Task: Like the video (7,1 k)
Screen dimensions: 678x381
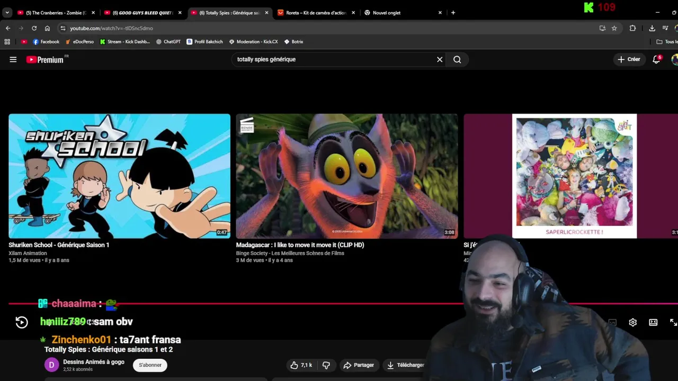Action: tap(301, 365)
